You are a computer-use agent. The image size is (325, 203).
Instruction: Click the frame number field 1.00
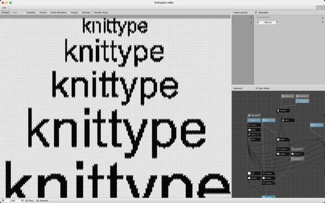coord(12,200)
